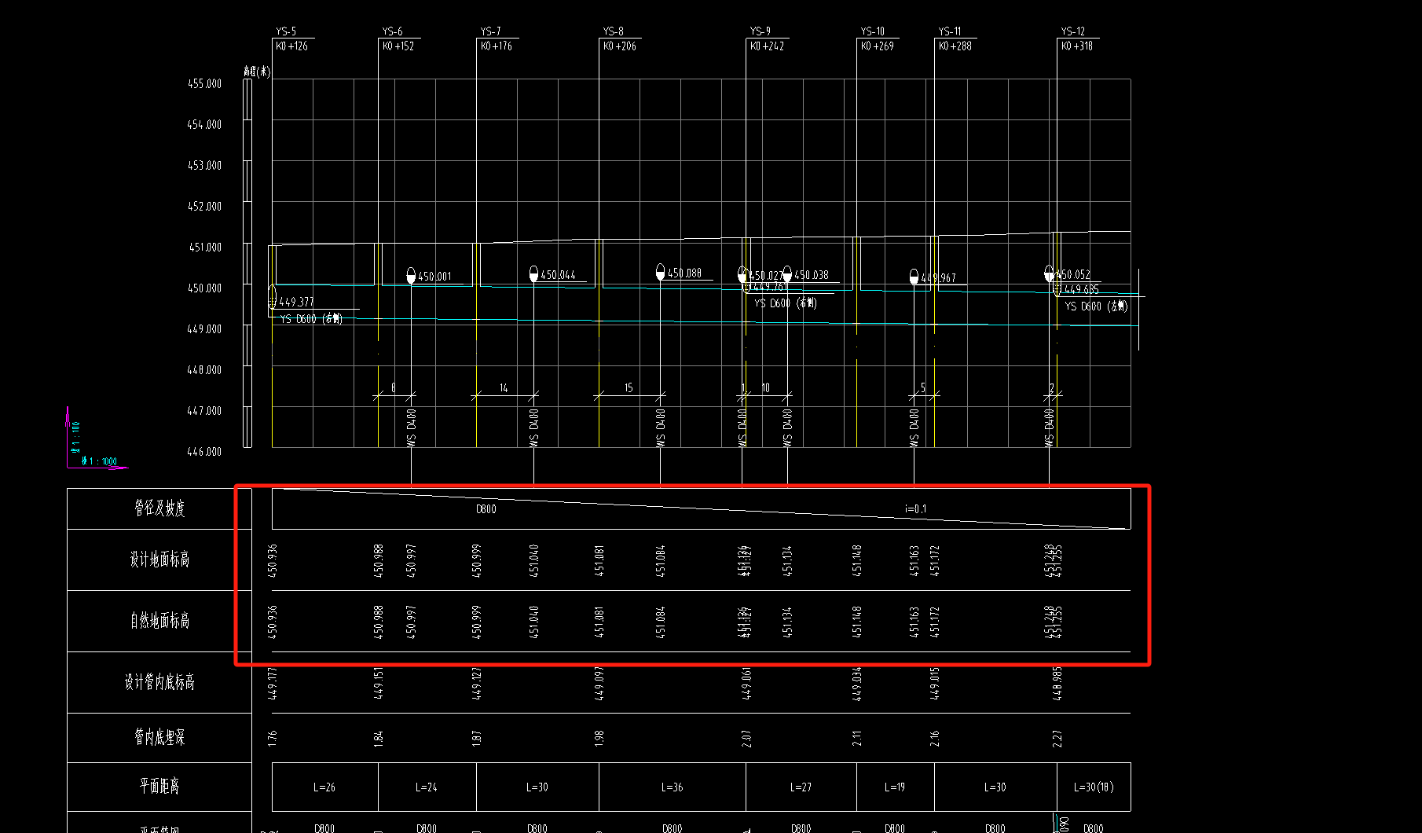Image resolution: width=1422 pixels, height=833 pixels.
Task: Select the YS-7 node label
Action: pos(490,31)
